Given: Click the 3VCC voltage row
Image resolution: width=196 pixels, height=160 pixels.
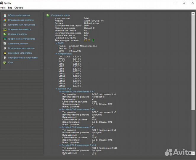Looking at the screenshot, I should tap(70, 61).
